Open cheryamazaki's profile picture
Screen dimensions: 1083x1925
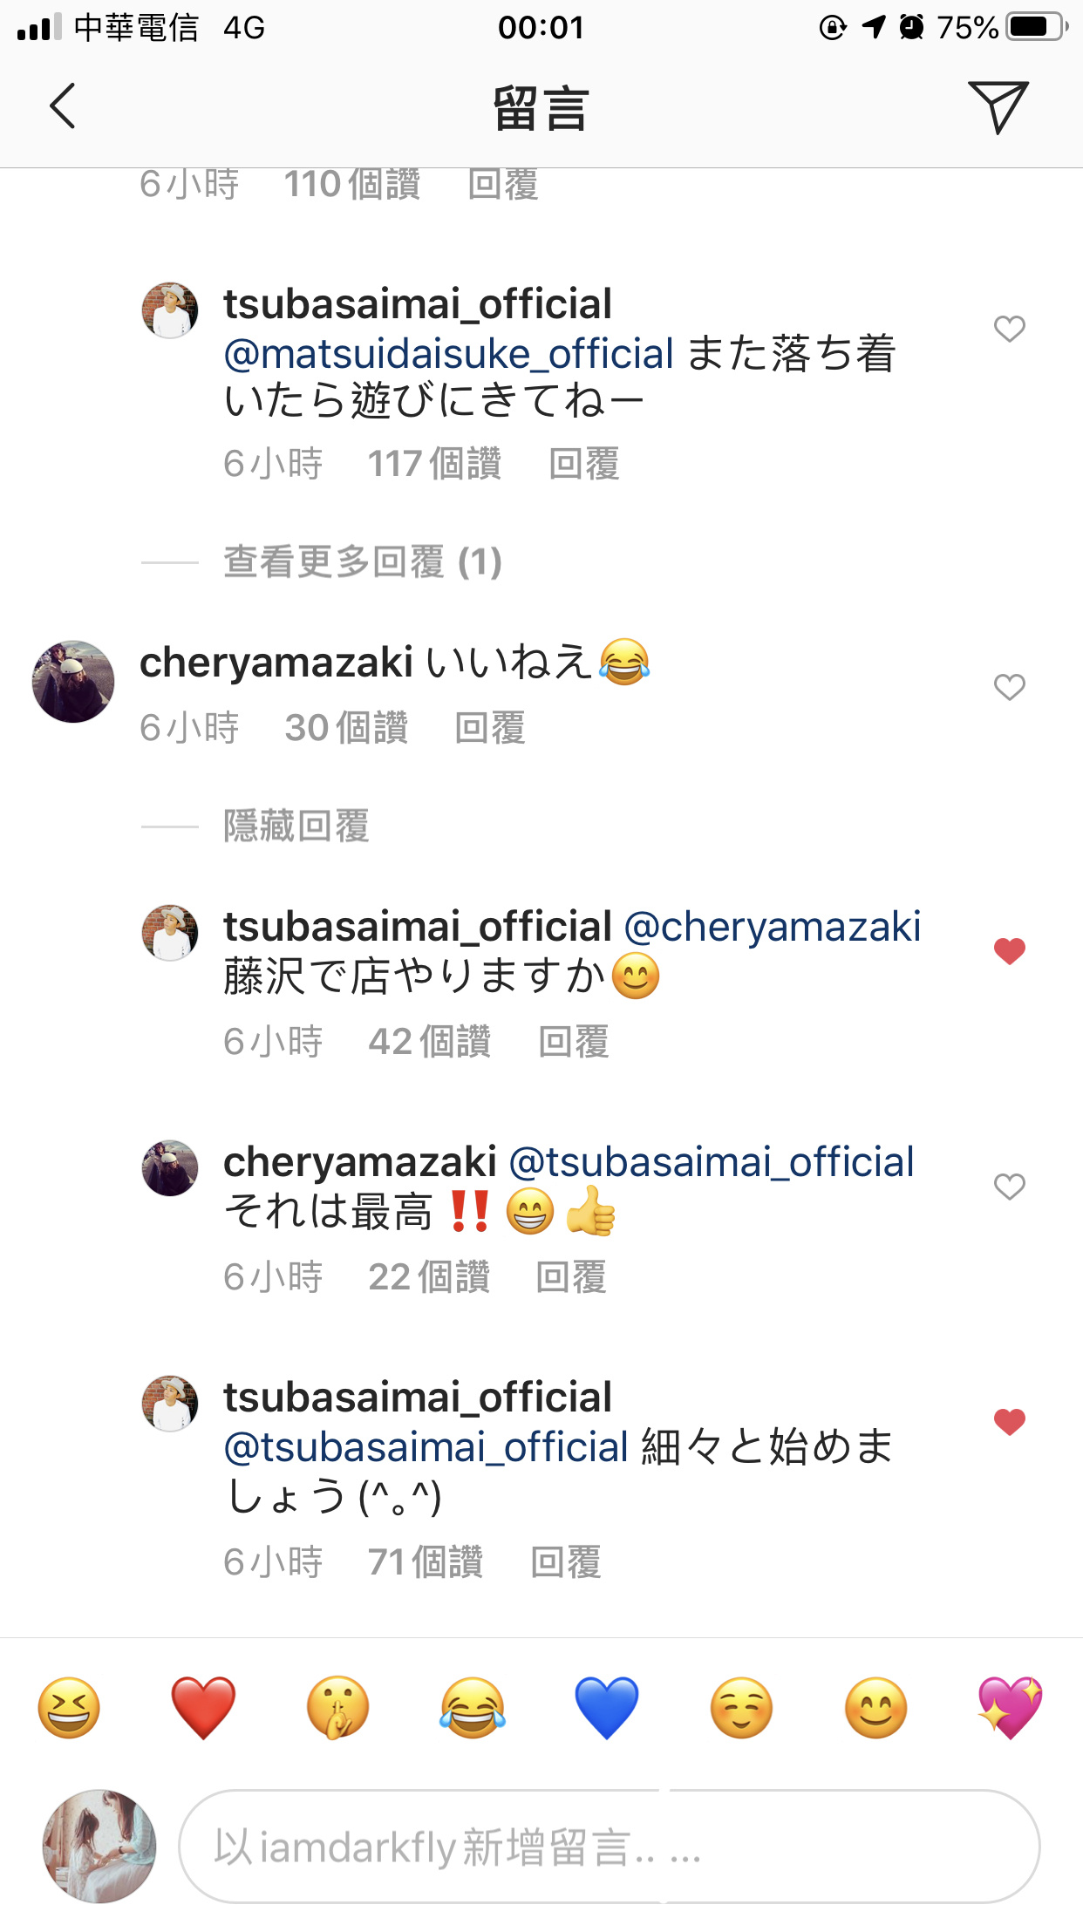click(73, 681)
